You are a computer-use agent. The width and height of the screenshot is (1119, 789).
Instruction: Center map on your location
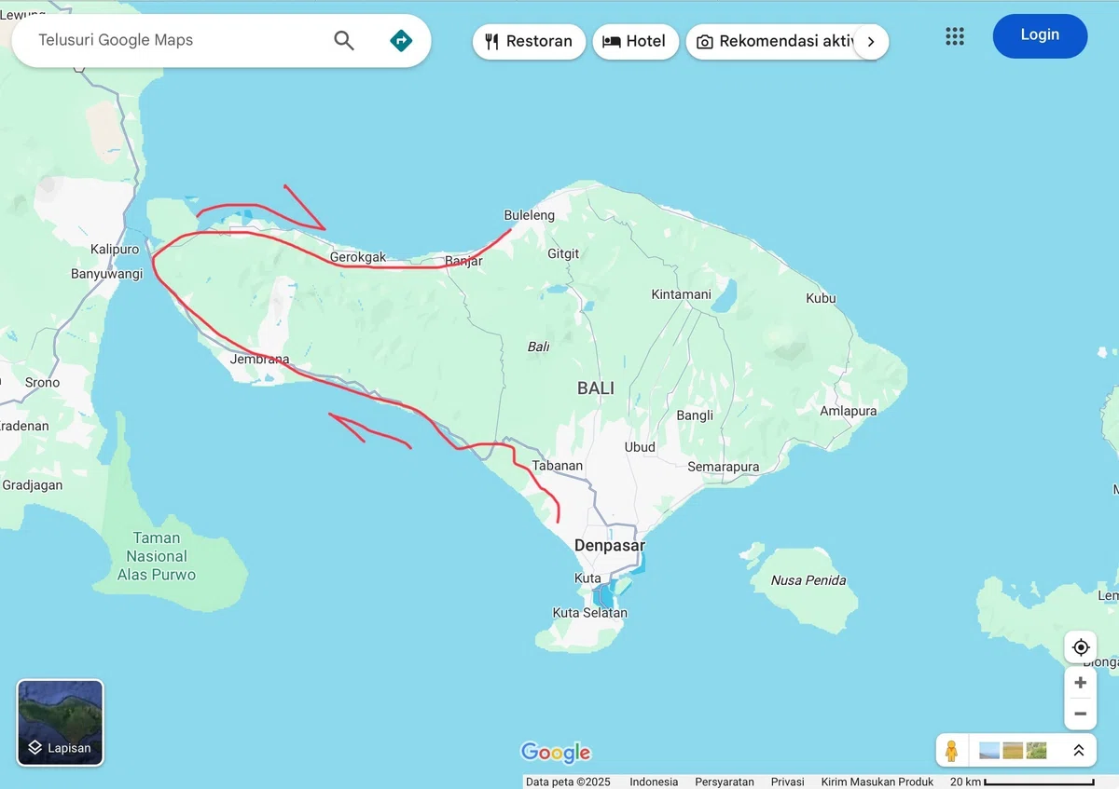(1081, 647)
